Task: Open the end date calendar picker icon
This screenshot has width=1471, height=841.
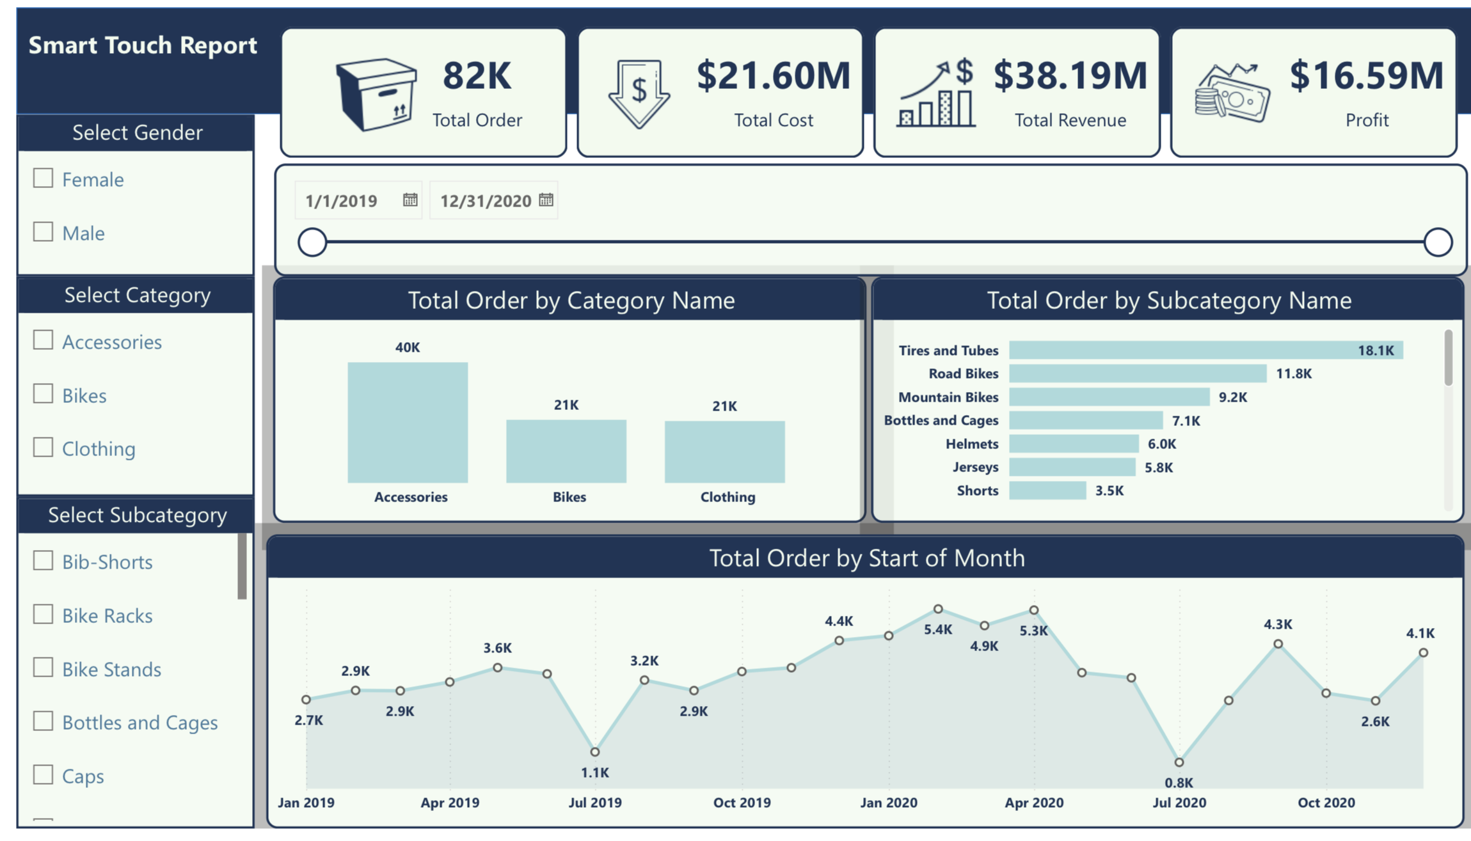Action: 546,200
